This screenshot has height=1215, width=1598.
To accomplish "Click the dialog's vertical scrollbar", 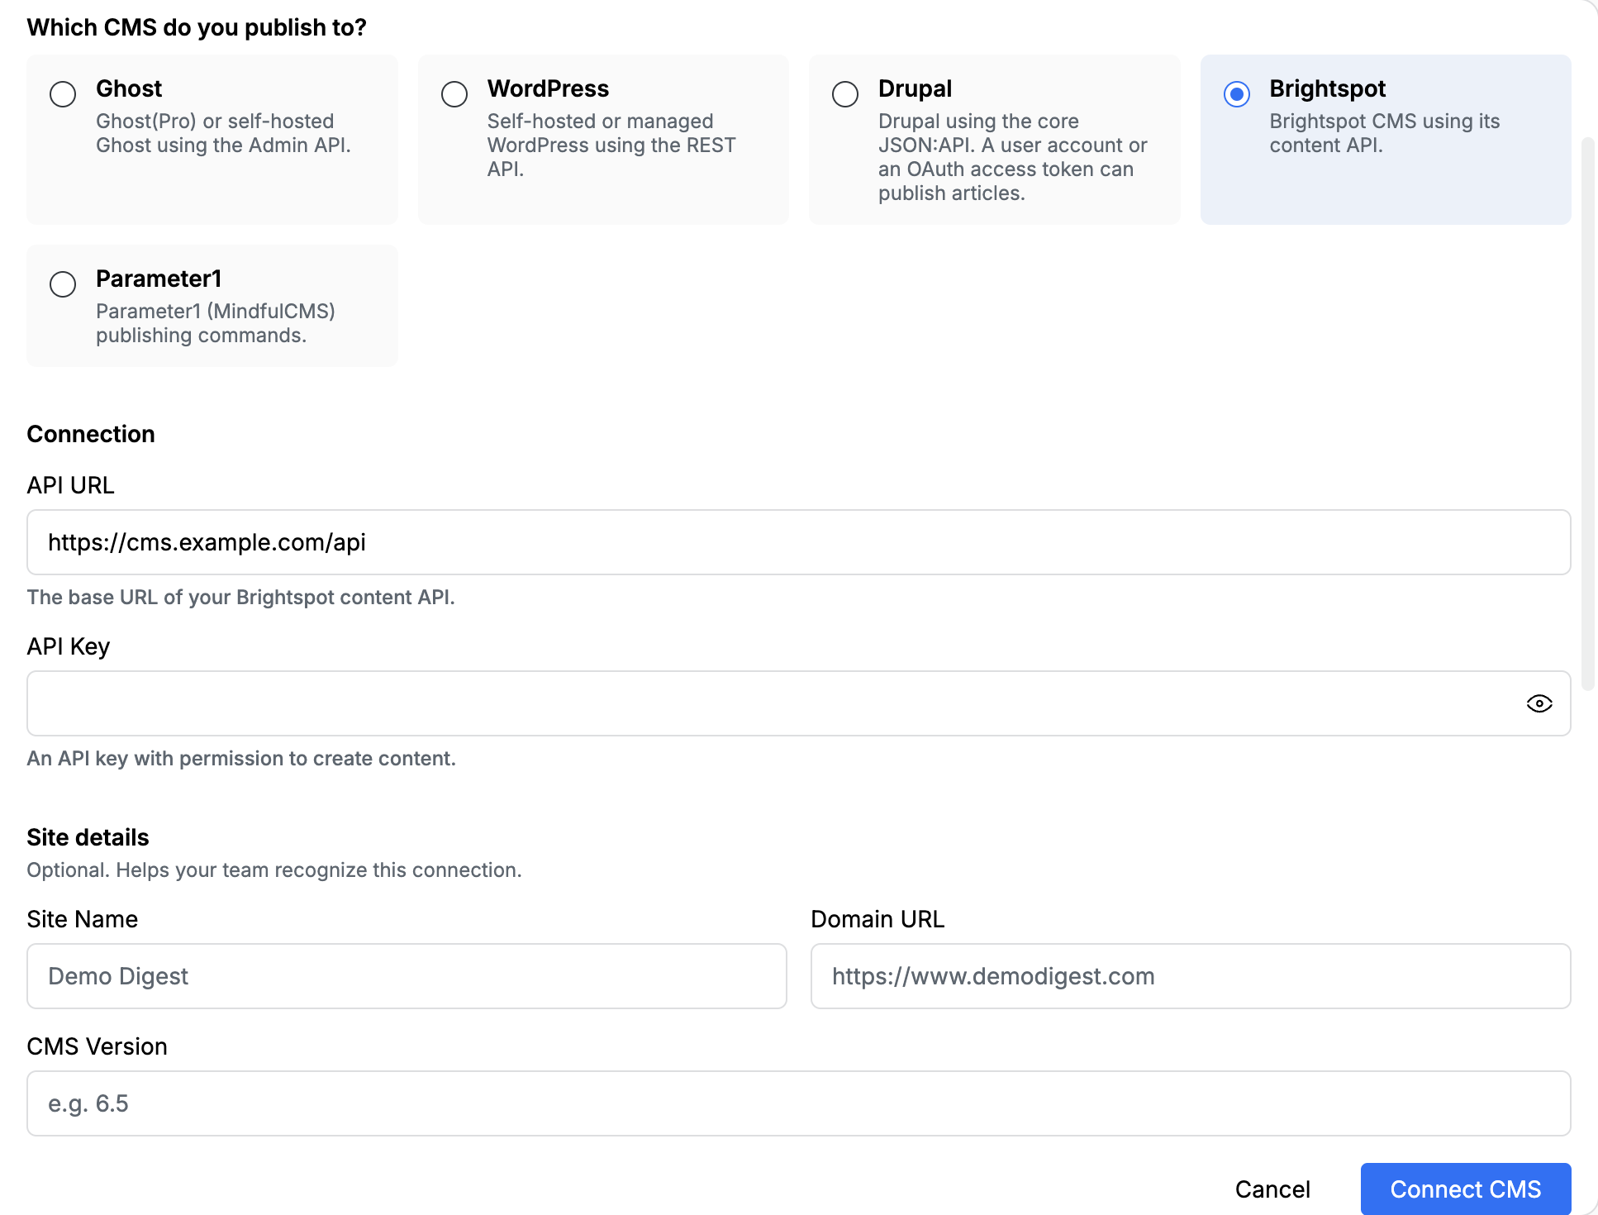I will click(1587, 413).
